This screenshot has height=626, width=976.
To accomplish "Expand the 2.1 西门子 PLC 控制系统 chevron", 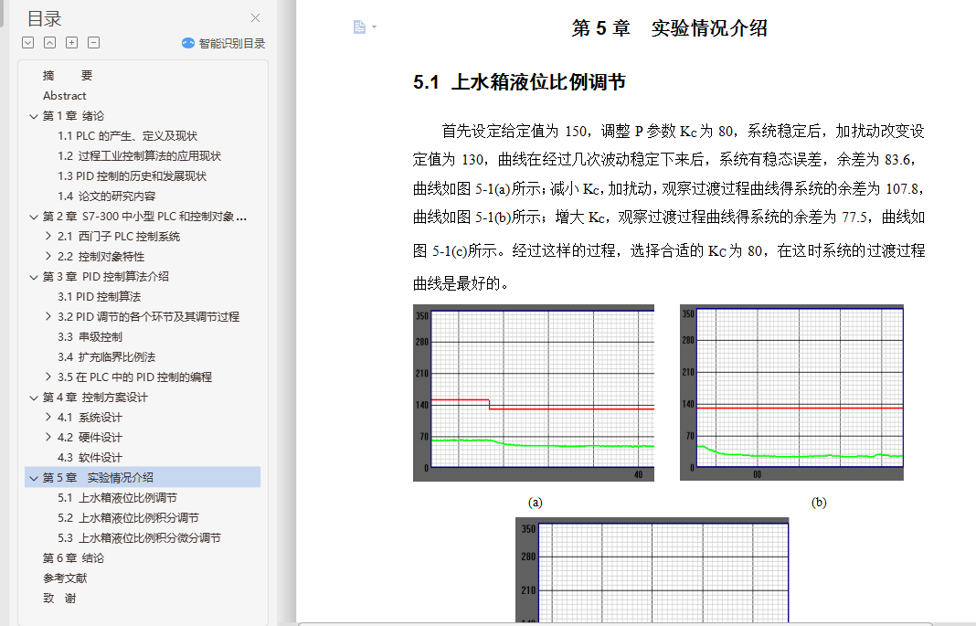I will tap(48, 236).
